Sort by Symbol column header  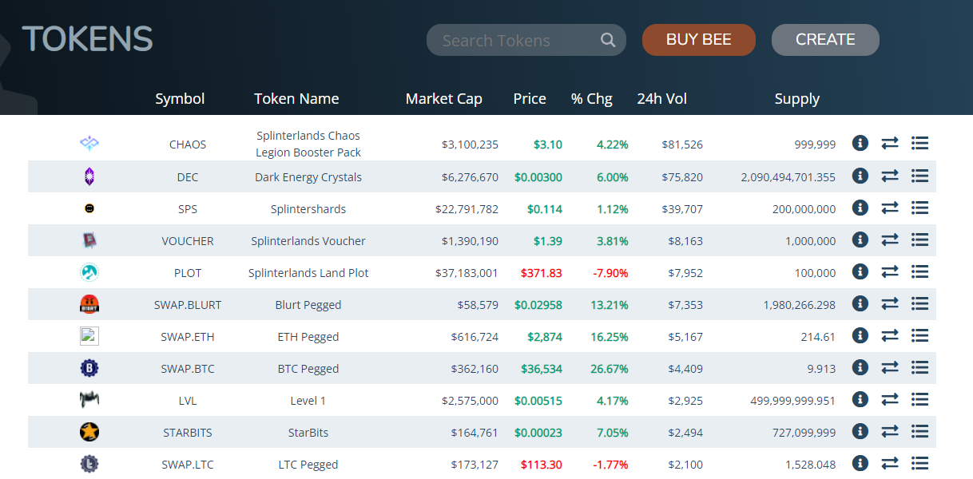[x=180, y=99]
